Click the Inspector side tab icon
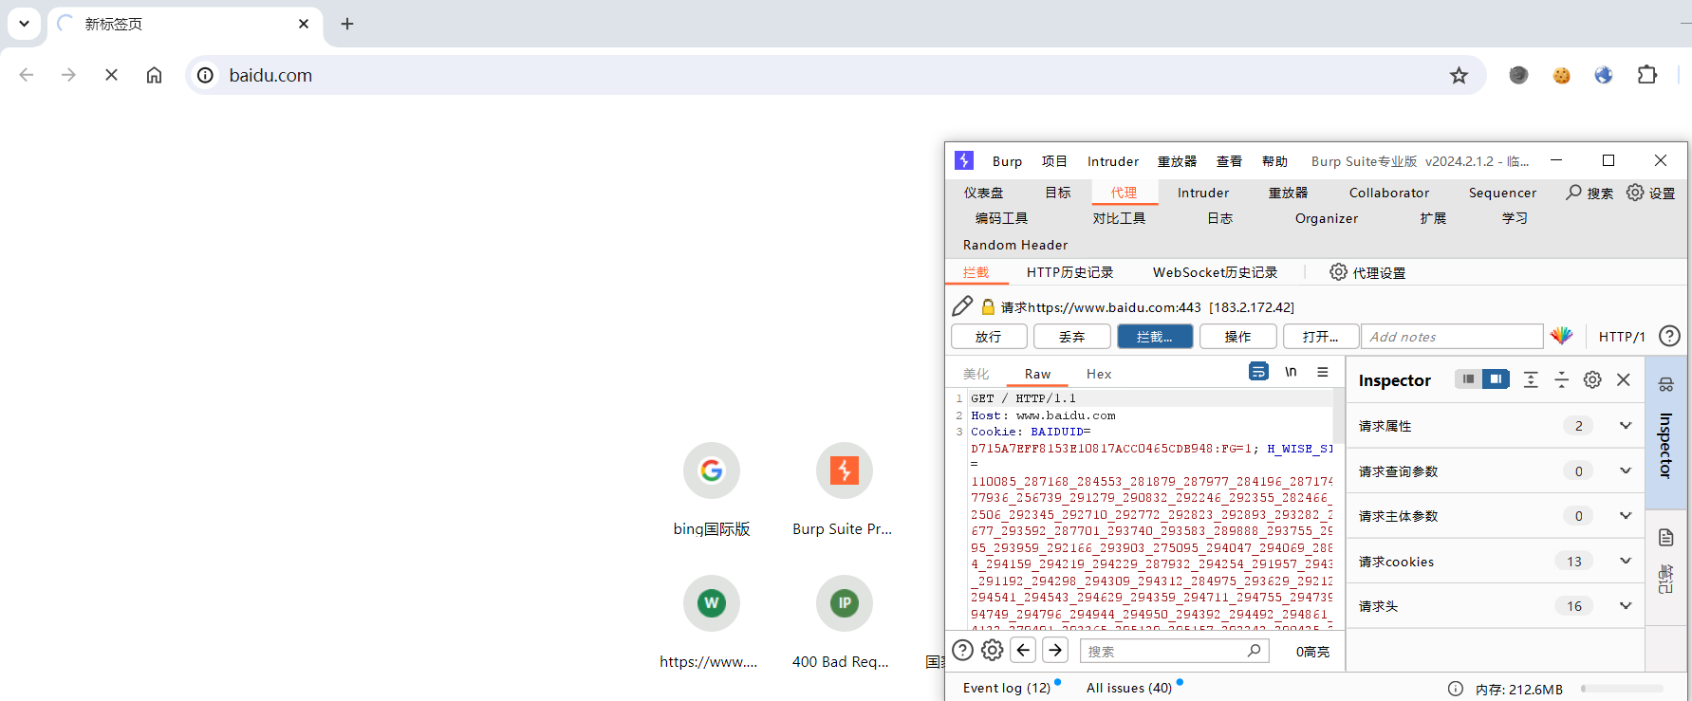 pos(1666,384)
